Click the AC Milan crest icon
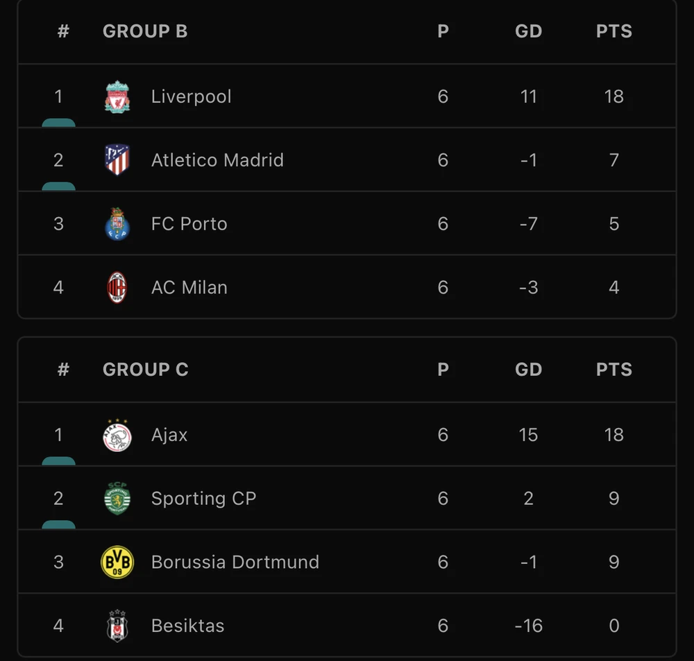 coord(117,287)
